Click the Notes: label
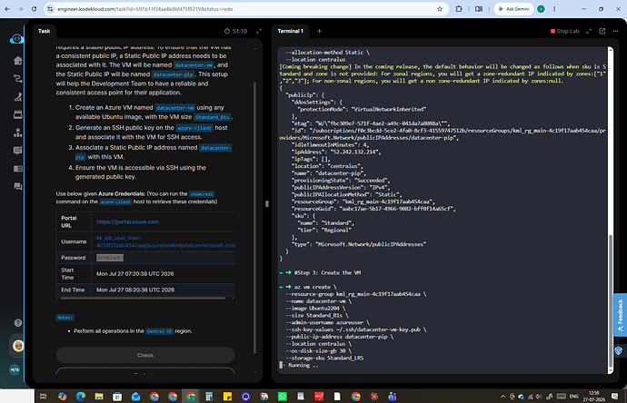The width and height of the screenshot is (627, 403). pyautogui.click(x=65, y=318)
